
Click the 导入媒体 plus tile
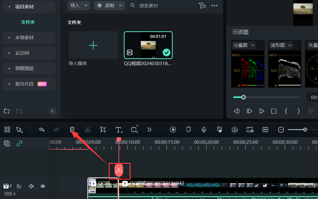[93, 45]
